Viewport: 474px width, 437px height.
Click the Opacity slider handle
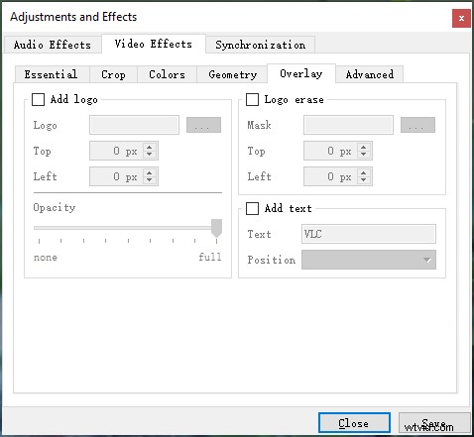216,228
